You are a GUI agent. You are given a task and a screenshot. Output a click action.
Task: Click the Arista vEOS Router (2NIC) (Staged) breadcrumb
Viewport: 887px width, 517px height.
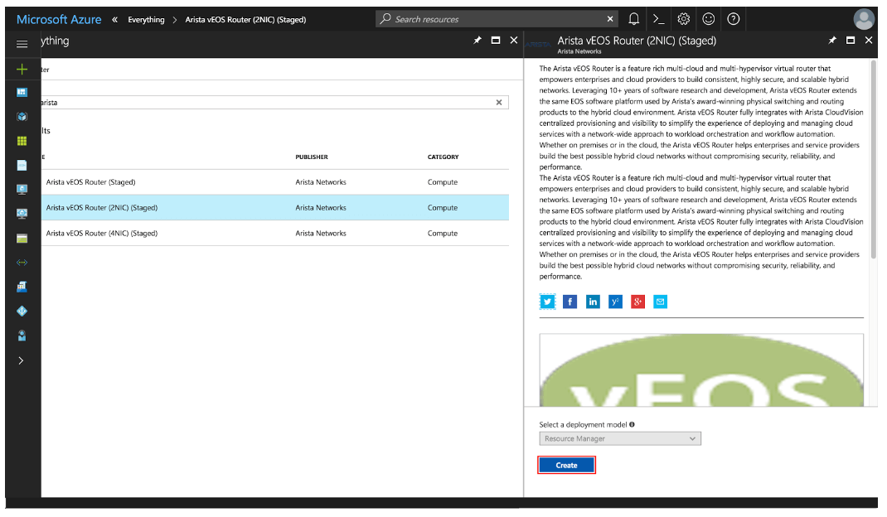245,20
